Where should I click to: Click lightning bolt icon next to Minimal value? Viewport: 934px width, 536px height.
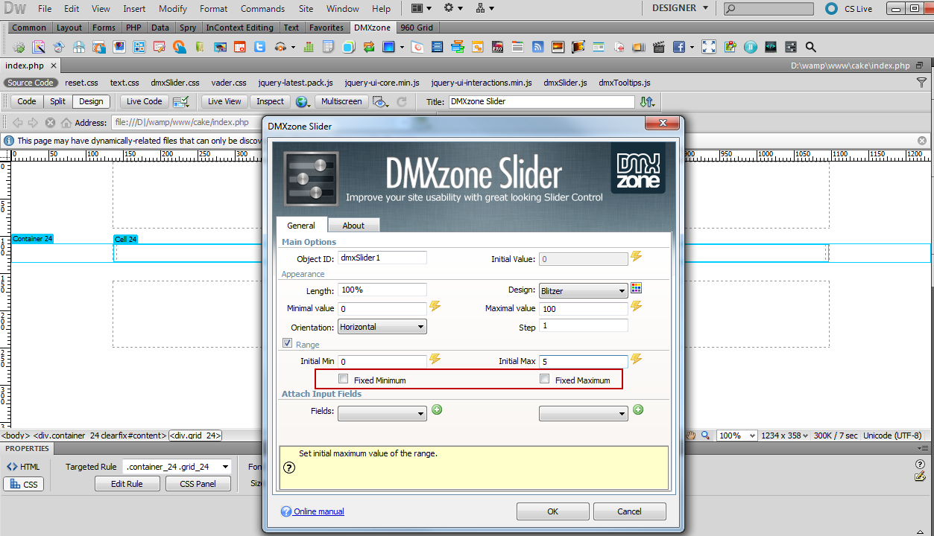(x=435, y=306)
